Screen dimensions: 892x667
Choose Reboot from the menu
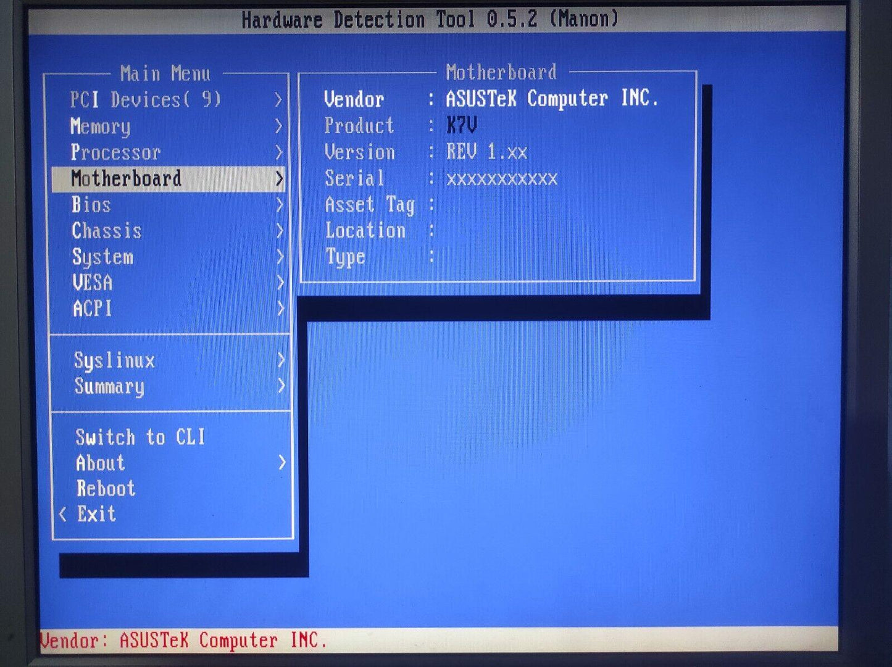coord(106,489)
